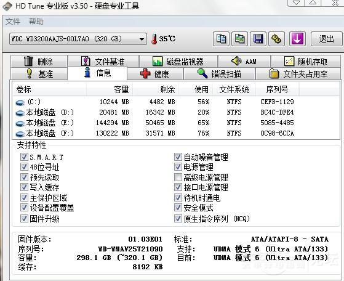The width and height of the screenshot is (344, 281).
Task: Switch to the 错误扫描 tab
Action: [220, 73]
